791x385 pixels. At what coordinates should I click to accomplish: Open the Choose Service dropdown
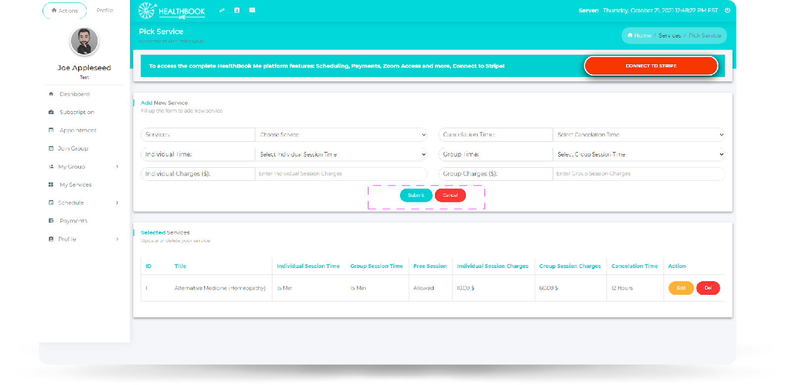(341, 135)
